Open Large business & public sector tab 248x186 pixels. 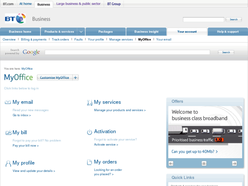[x=78, y=4]
